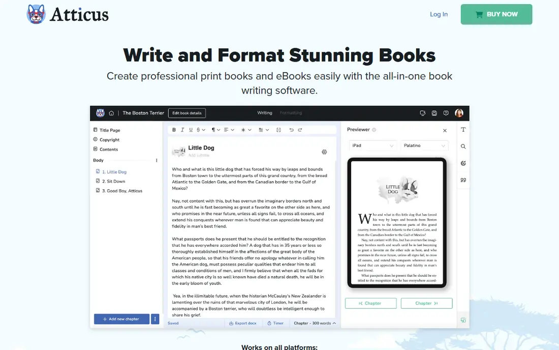Click the smart quotes icon in right rail
Viewport: 559px width, 350px height.
click(x=463, y=180)
